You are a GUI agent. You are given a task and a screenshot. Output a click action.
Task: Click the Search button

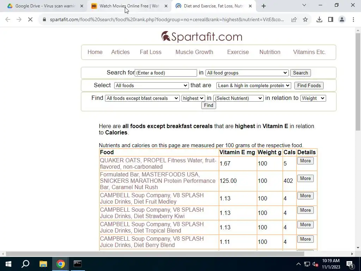point(300,73)
